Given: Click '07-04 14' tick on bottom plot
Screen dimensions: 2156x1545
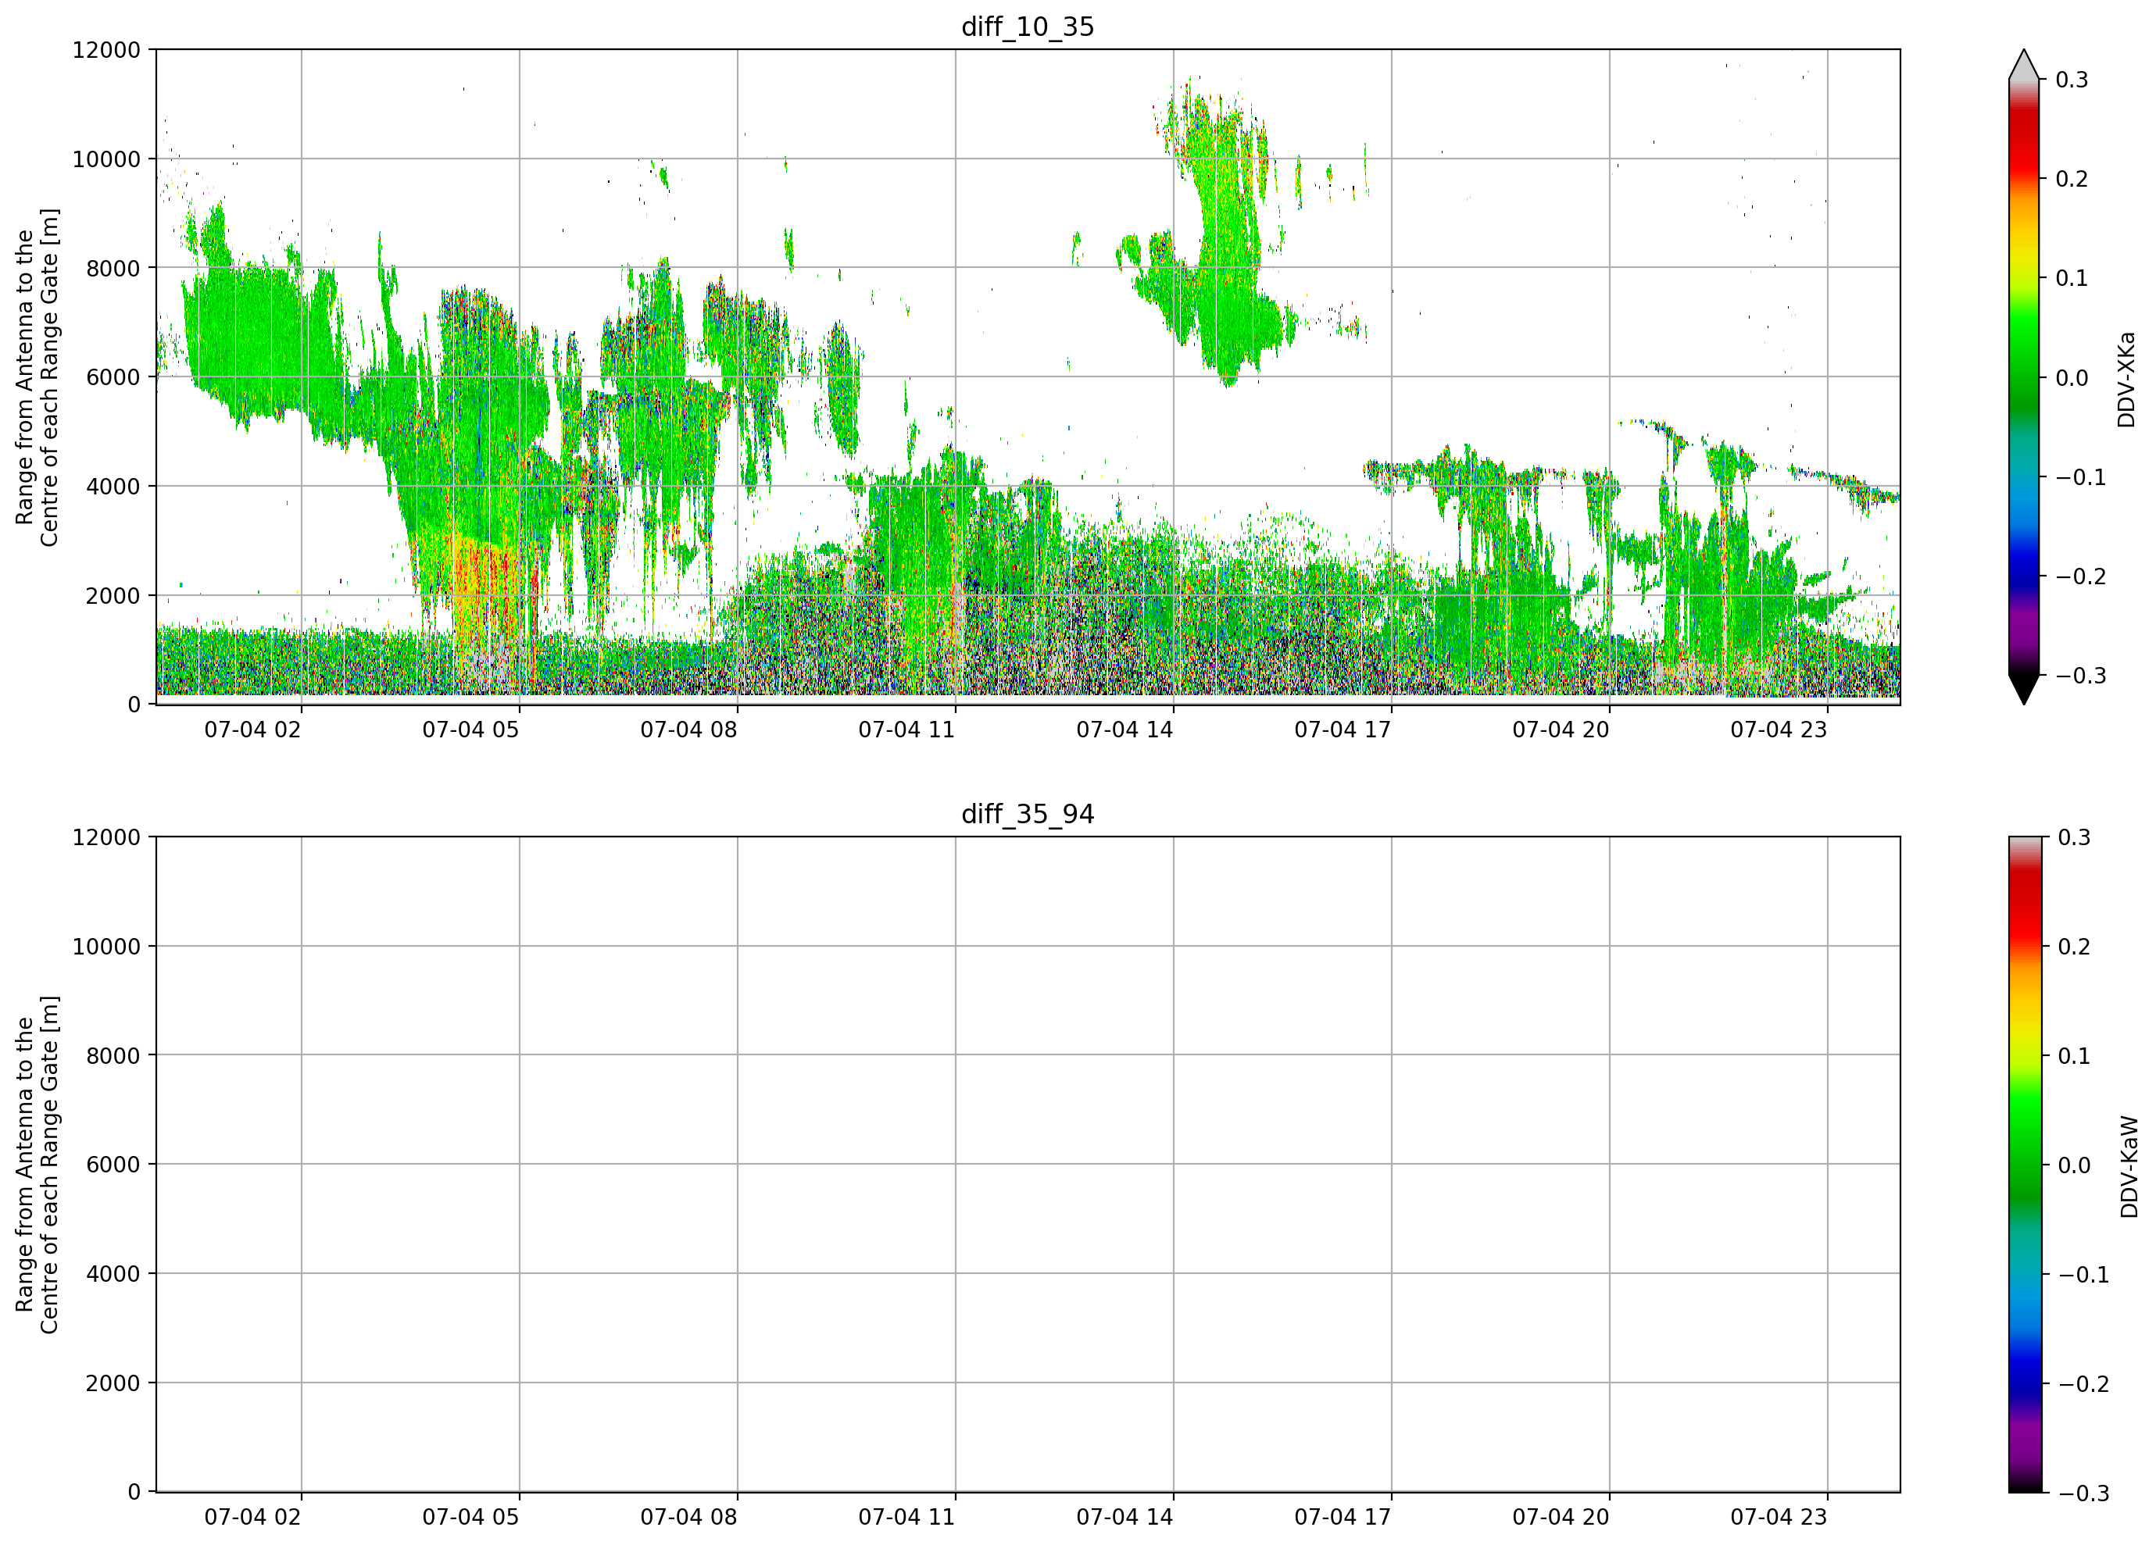Looking at the screenshot, I should pos(1124,1518).
